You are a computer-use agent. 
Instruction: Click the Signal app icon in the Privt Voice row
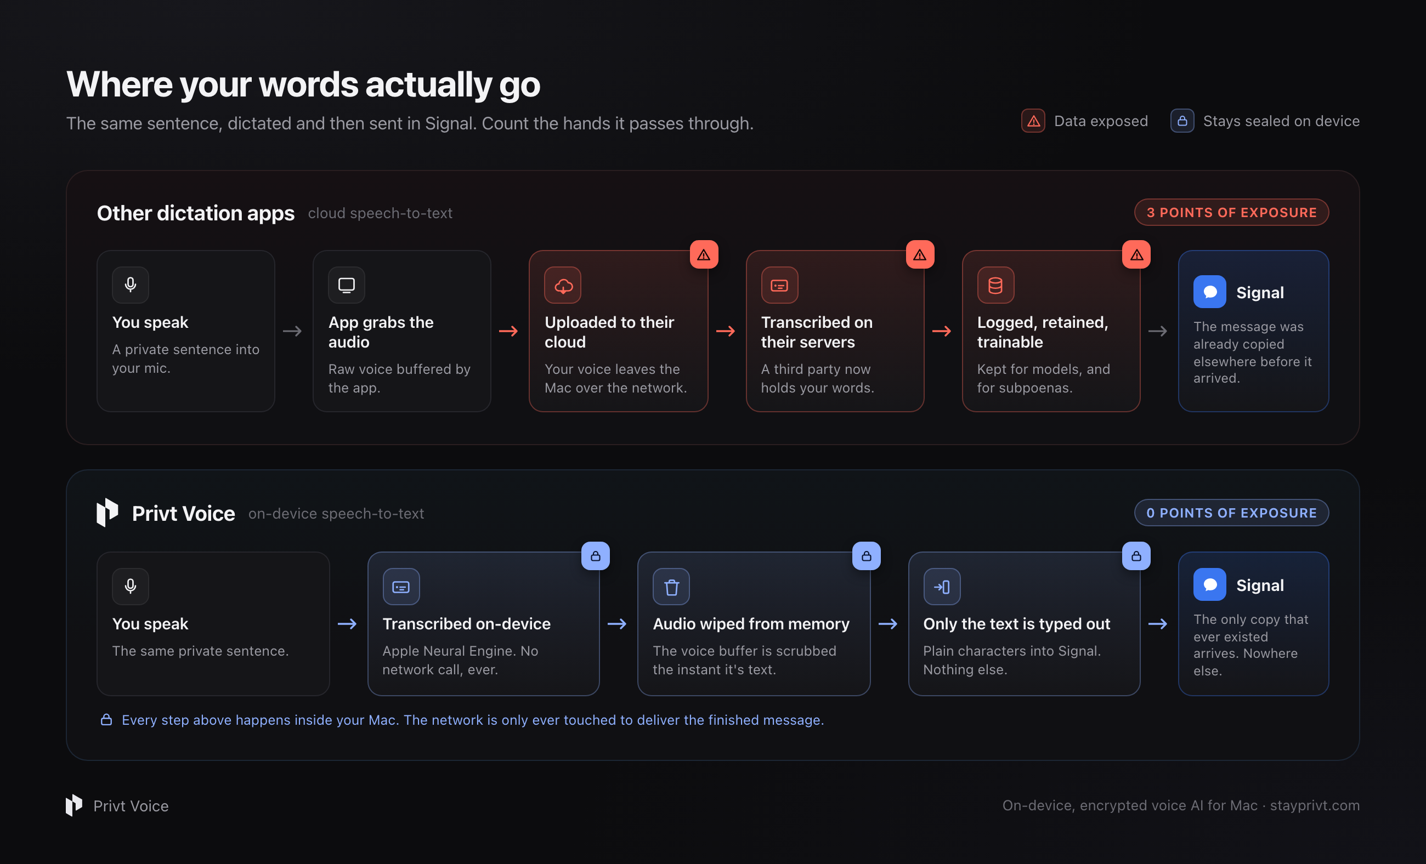[x=1209, y=584]
